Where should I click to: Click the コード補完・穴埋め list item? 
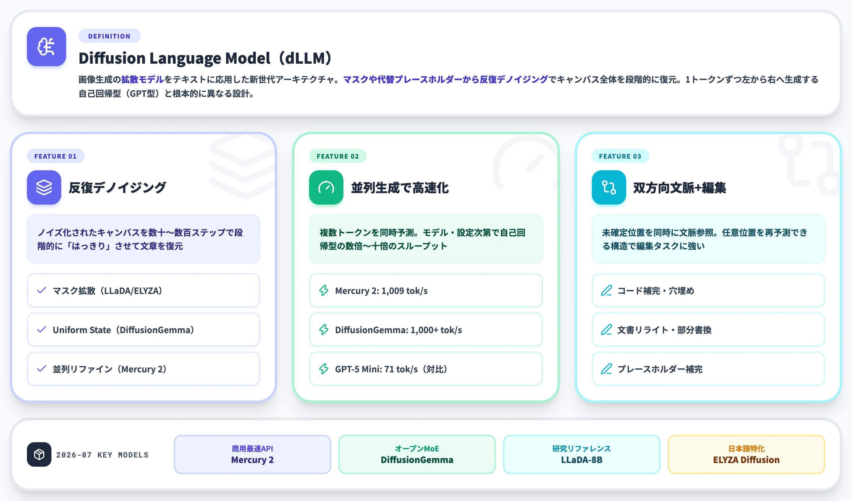[708, 290]
